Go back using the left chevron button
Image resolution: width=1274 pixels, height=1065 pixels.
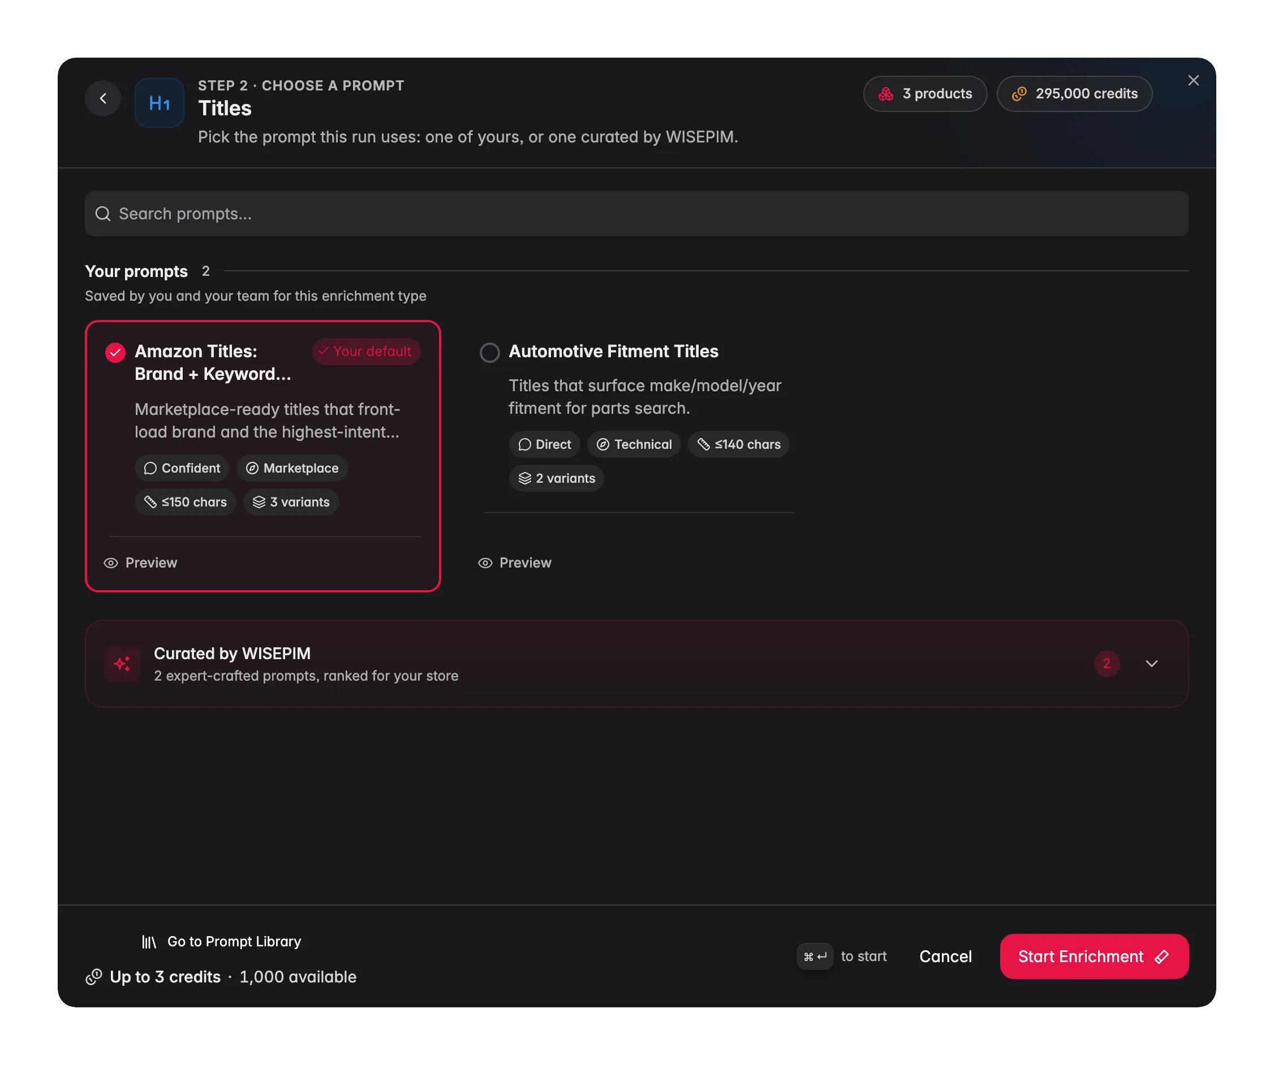click(103, 98)
